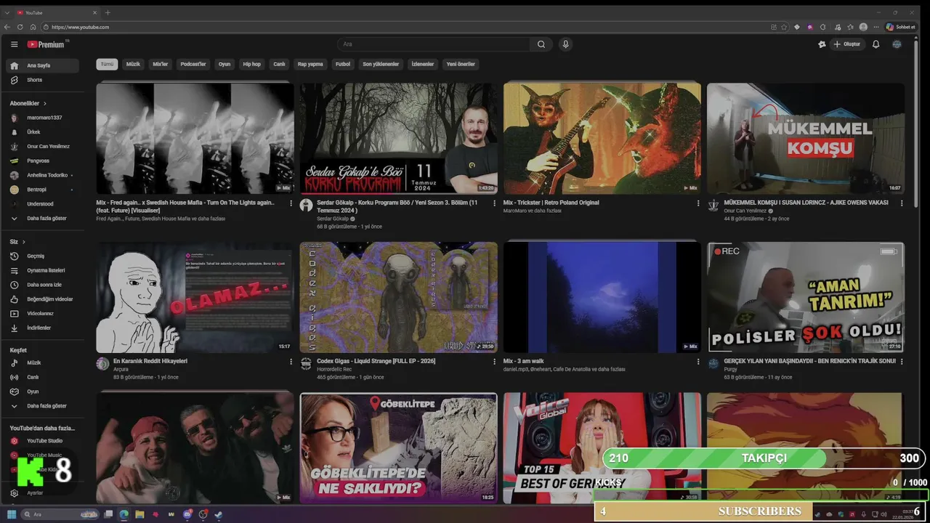
Task: Open Pangvoss subscription channel
Action: [41, 161]
